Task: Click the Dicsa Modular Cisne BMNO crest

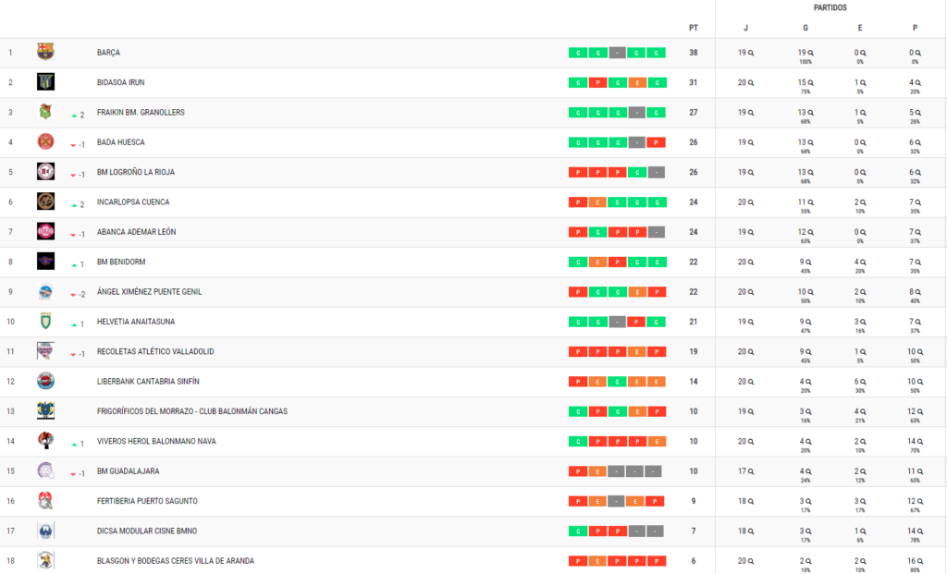Action: coord(45,531)
